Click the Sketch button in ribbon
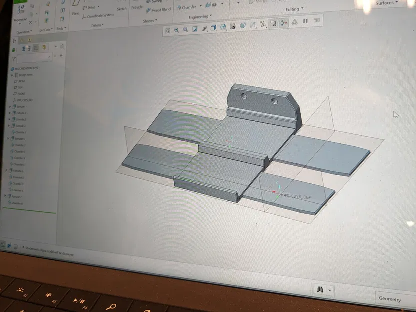Screen dimensions: 416x312 122,9
